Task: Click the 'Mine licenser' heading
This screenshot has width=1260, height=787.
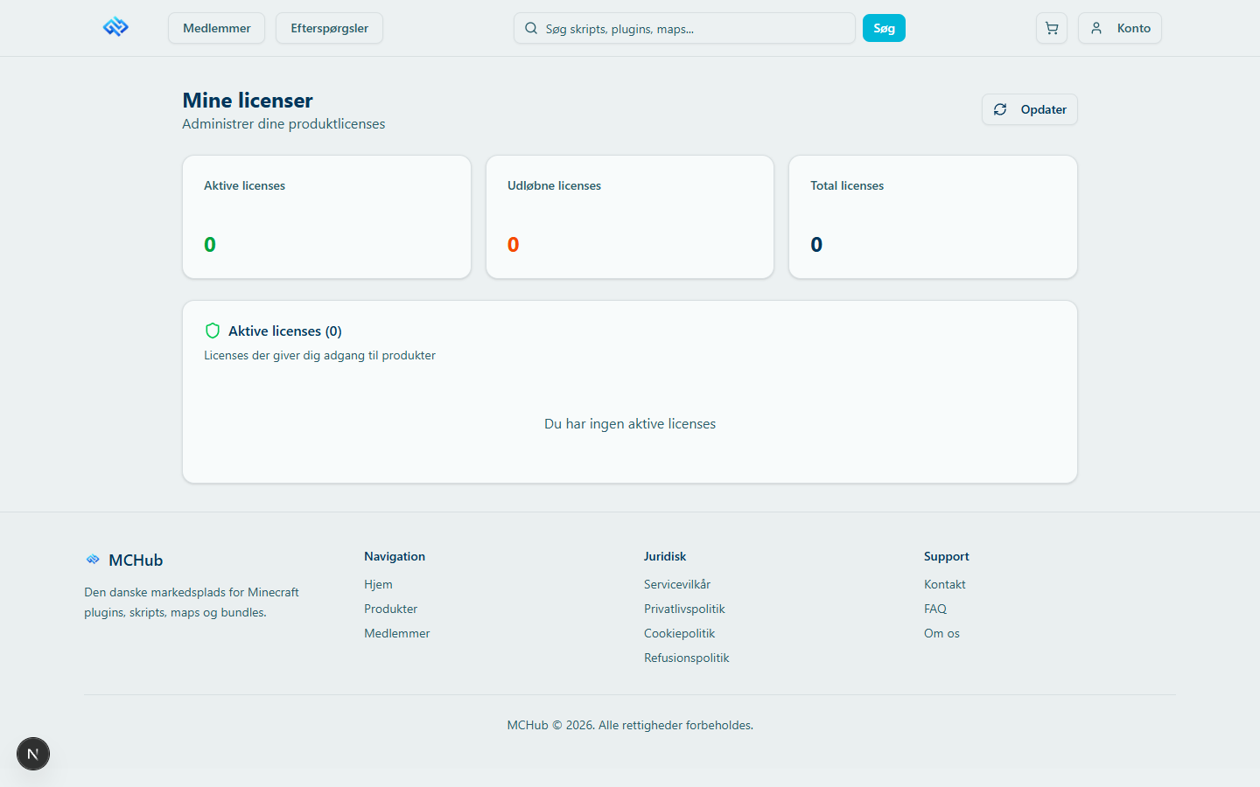Action: 248,101
